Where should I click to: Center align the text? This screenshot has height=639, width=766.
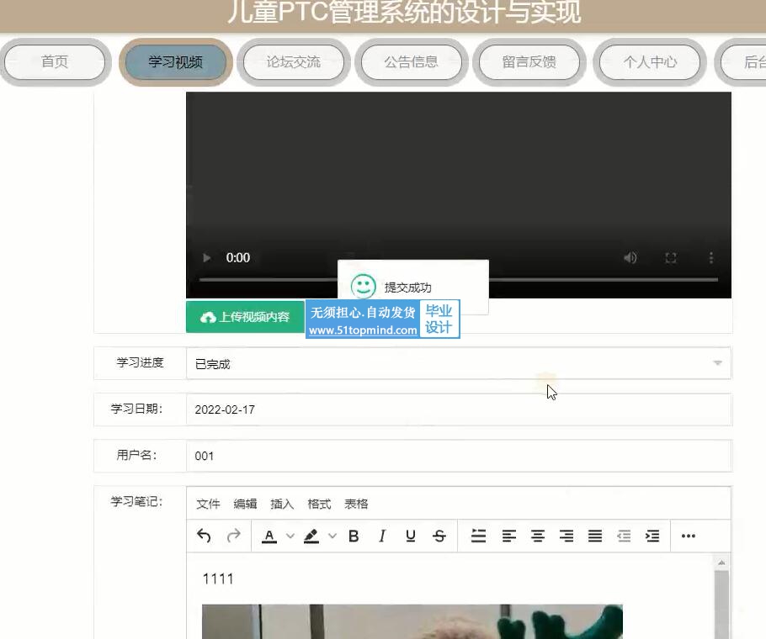[x=538, y=536]
